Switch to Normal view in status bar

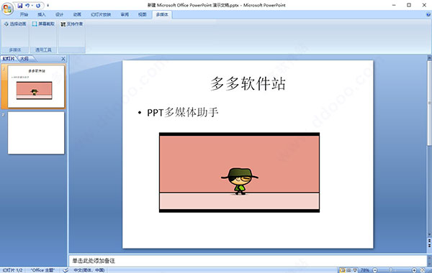343,270
